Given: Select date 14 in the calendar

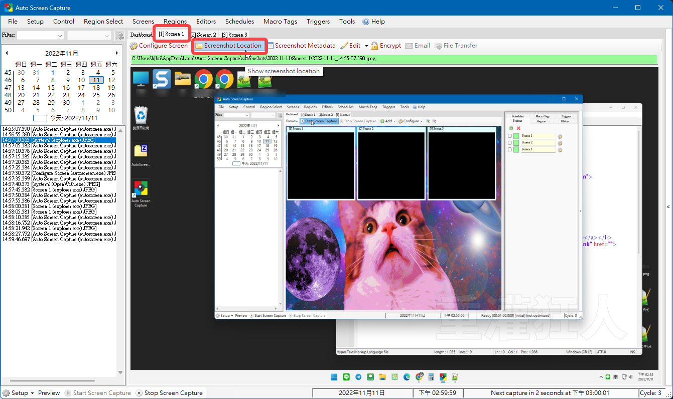Looking at the screenshot, I should (36, 87).
